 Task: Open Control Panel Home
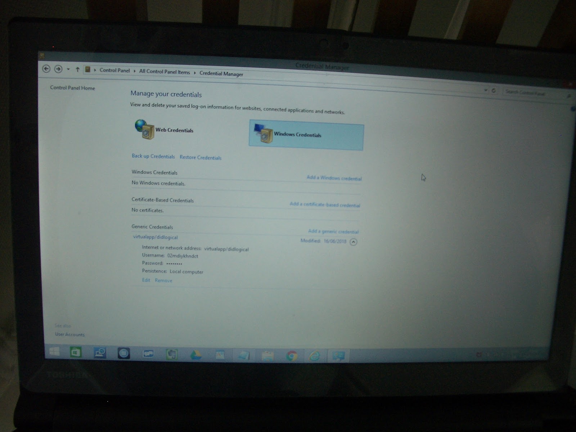[x=72, y=88]
